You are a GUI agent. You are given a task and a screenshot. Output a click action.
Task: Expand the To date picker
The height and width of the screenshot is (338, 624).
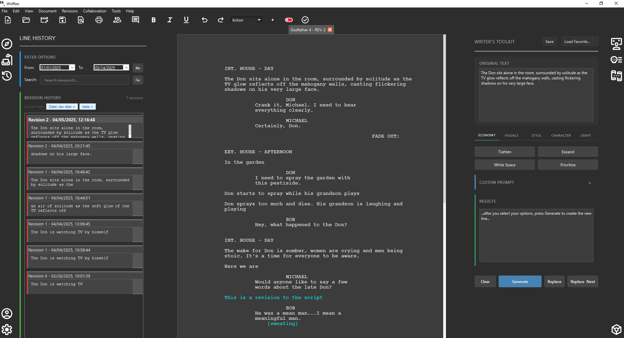(x=126, y=67)
